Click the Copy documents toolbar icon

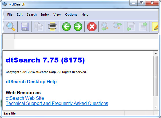click(38, 27)
